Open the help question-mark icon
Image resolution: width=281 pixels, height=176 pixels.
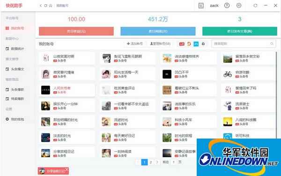tap(227, 6)
